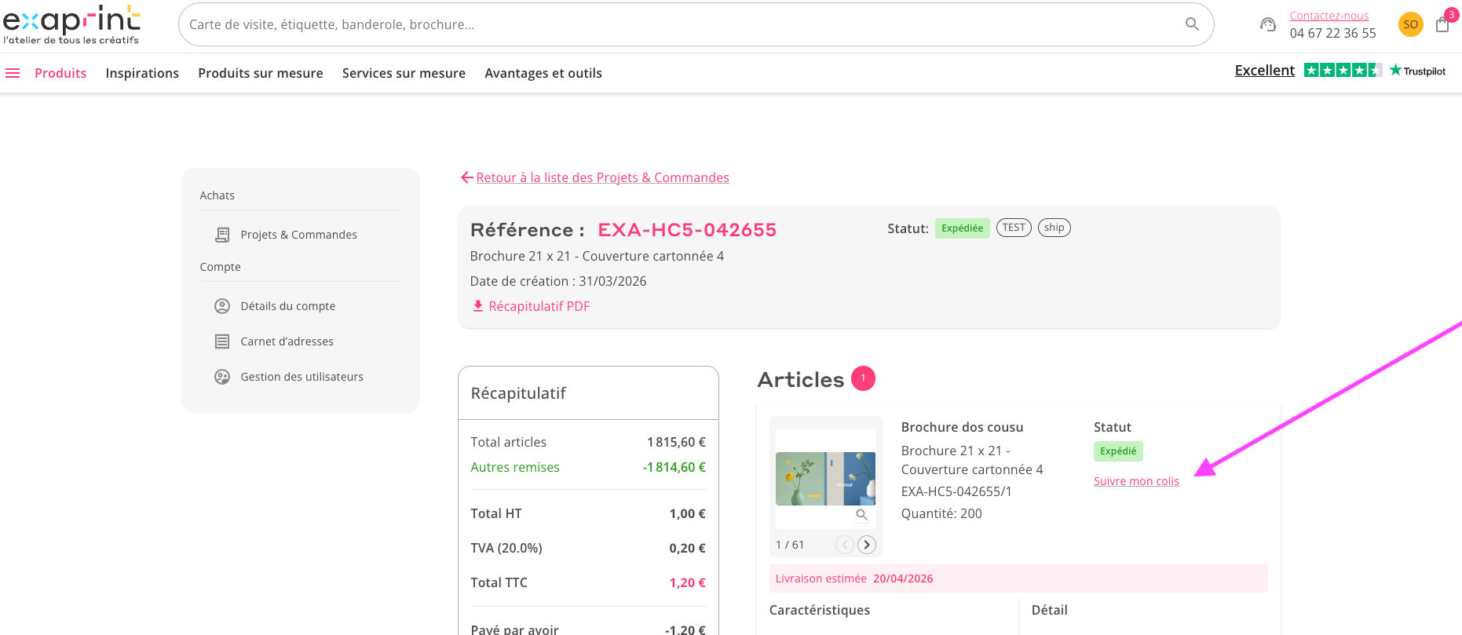
Task: Click the search magnifier icon
Action: 1192,24
